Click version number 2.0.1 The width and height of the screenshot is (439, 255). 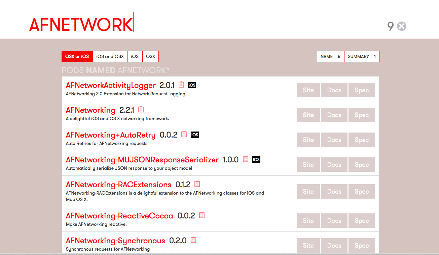(167, 85)
